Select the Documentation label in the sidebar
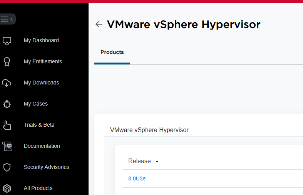The image size is (303, 195). click(x=42, y=146)
